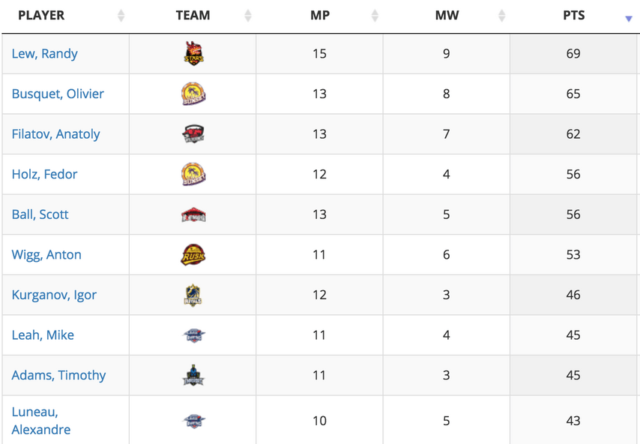Open the Kurganov, Igor player link
The image size is (640, 444).
pyautogui.click(x=54, y=295)
